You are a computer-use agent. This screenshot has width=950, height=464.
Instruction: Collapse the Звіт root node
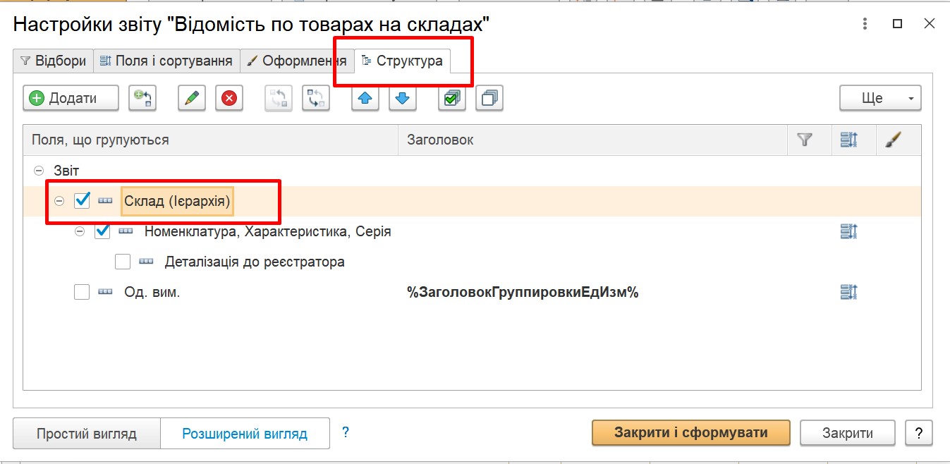(39, 171)
